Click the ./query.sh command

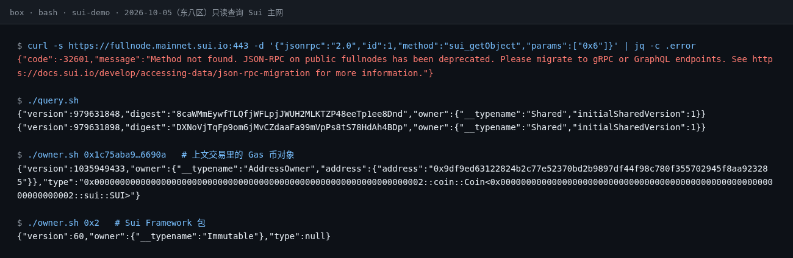tap(53, 100)
